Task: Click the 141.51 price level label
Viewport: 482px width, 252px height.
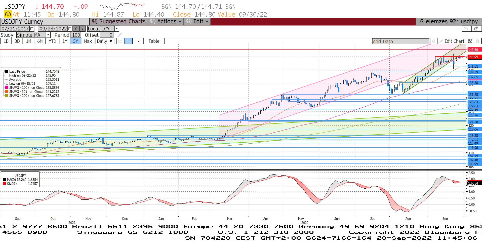Action: (474, 66)
